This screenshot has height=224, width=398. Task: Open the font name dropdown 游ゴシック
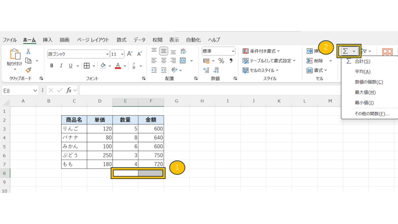click(78, 54)
